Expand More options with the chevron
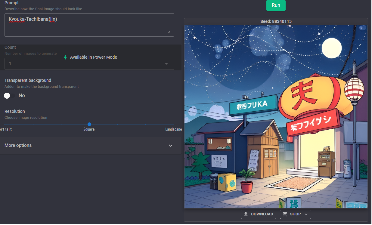 [x=171, y=146]
